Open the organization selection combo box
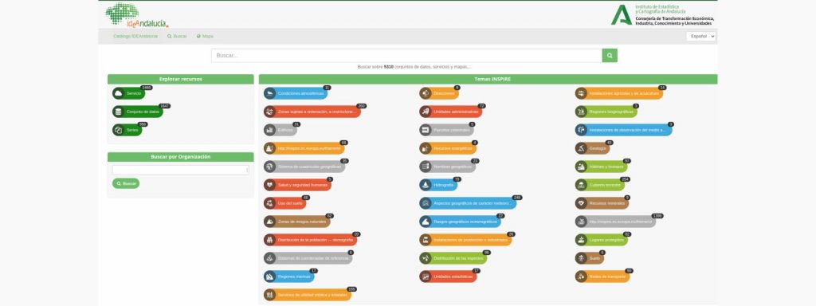 click(x=181, y=170)
